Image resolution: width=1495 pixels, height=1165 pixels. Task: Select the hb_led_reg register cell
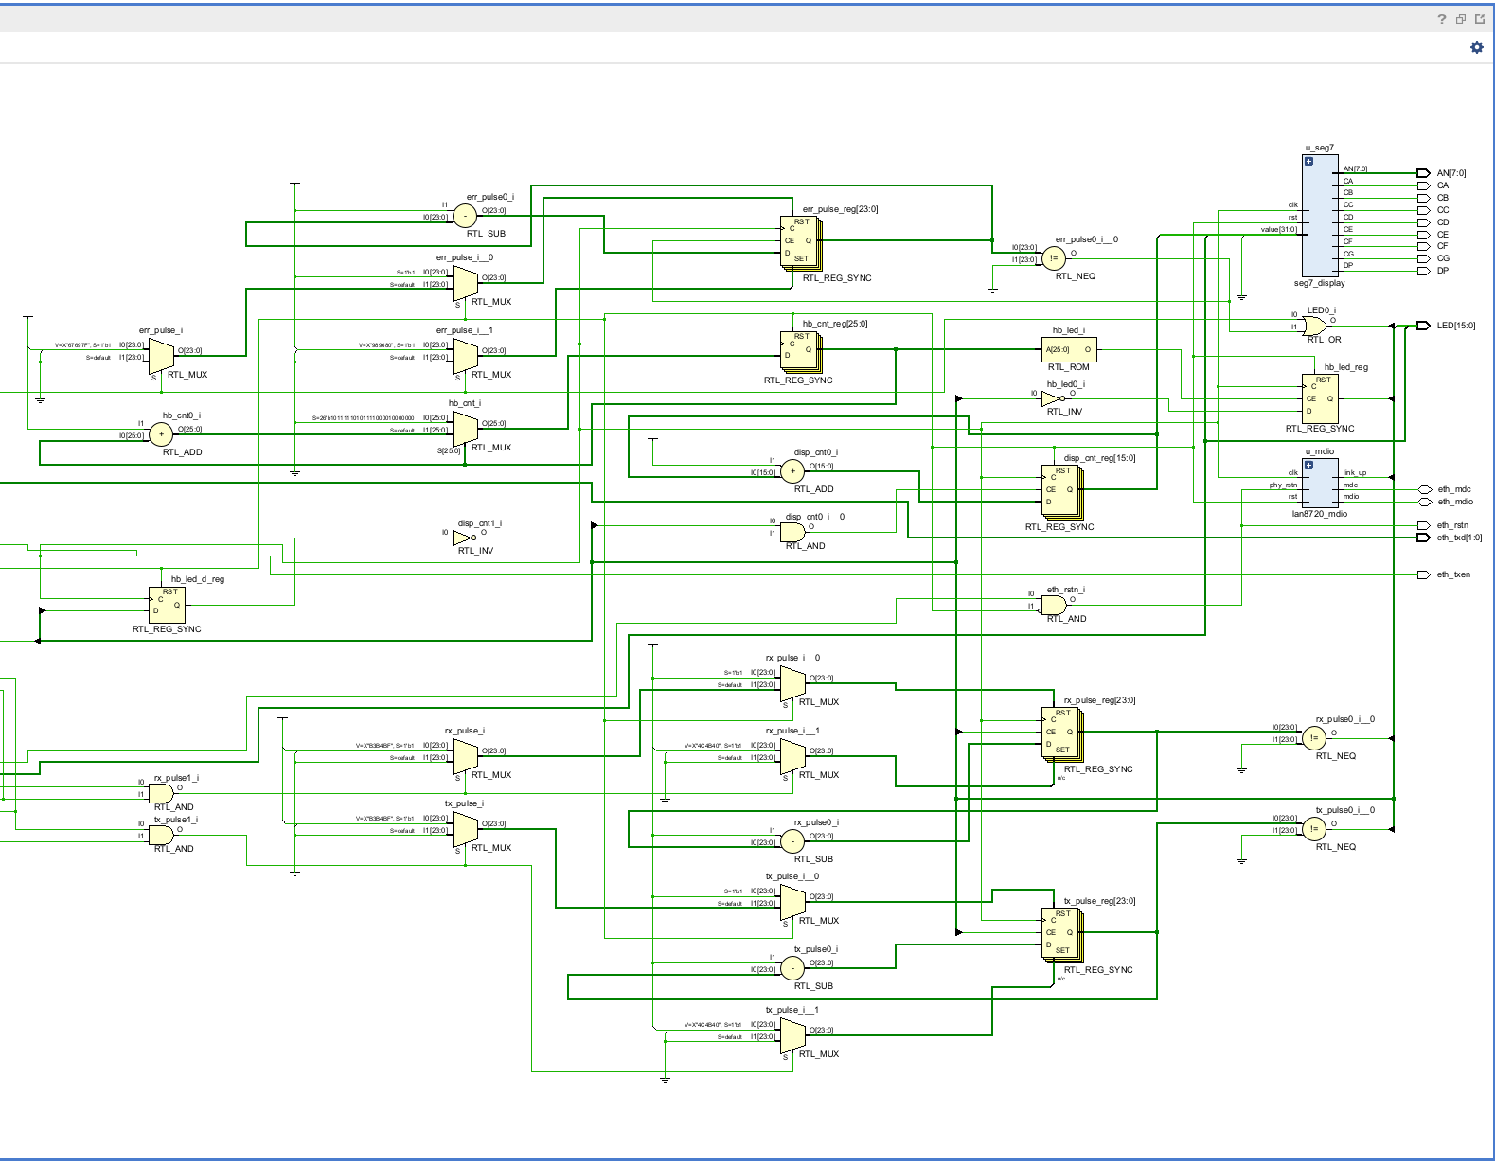(x=1320, y=398)
